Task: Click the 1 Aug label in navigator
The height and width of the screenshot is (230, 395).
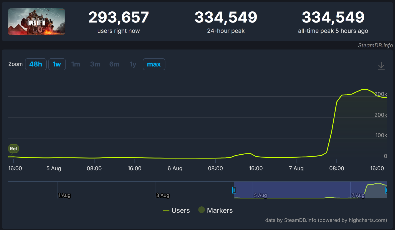Action: pos(64,195)
